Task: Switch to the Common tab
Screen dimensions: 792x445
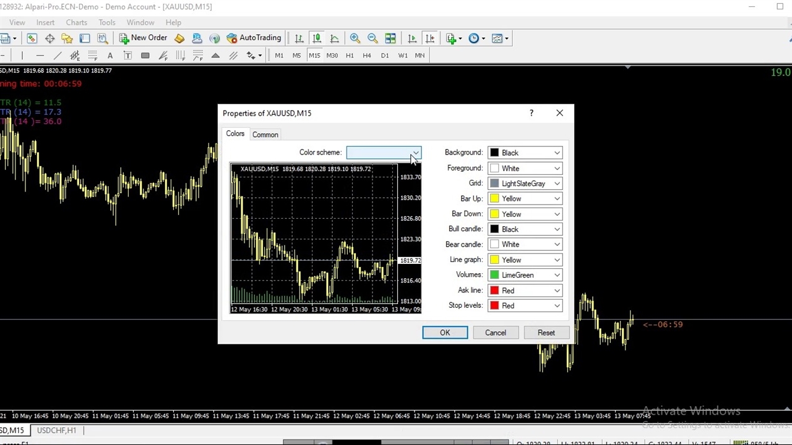Action: (265, 135)
